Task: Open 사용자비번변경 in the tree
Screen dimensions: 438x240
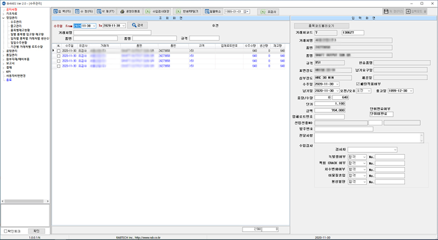Action: (x=16, y=76)
